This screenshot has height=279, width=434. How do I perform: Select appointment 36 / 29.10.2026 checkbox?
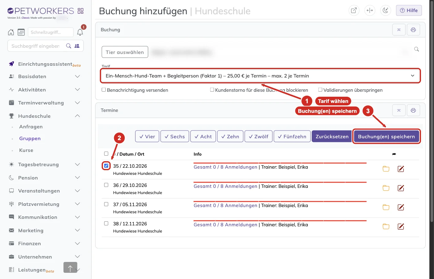point(106,185)
